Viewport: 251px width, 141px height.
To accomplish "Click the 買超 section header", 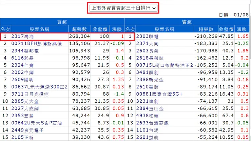I will point(62,22).
